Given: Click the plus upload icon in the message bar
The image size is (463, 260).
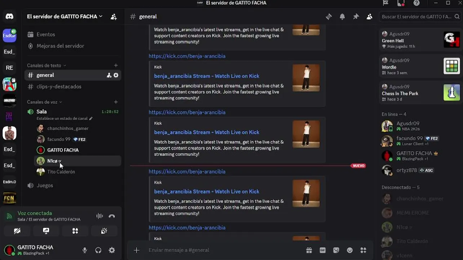Looking at the screenshot, I should (136, 250).
